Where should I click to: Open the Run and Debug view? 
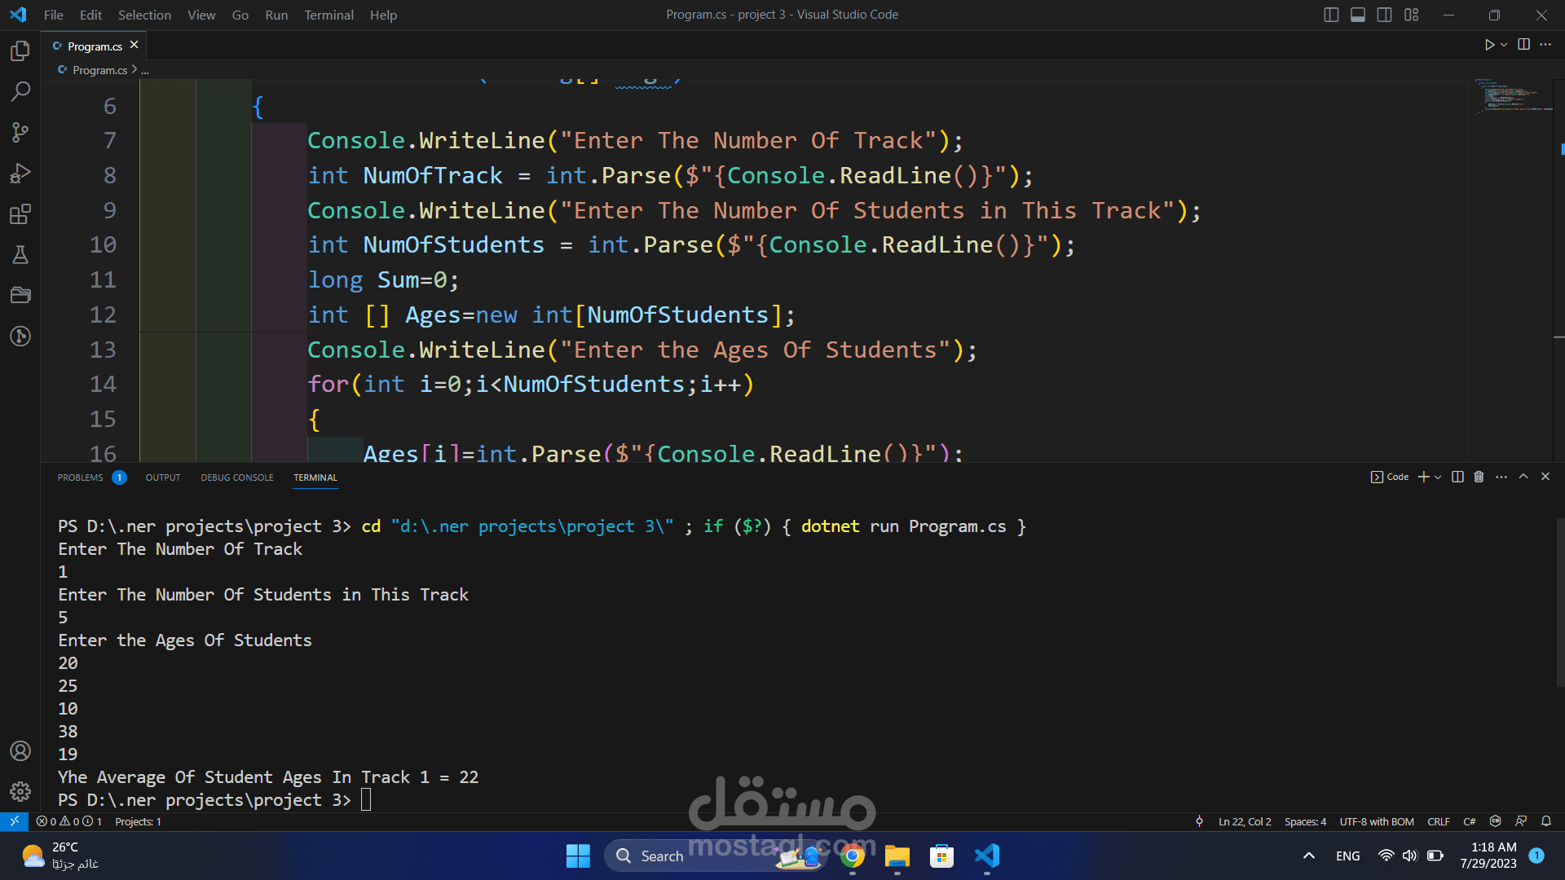[x=20, y=173]
